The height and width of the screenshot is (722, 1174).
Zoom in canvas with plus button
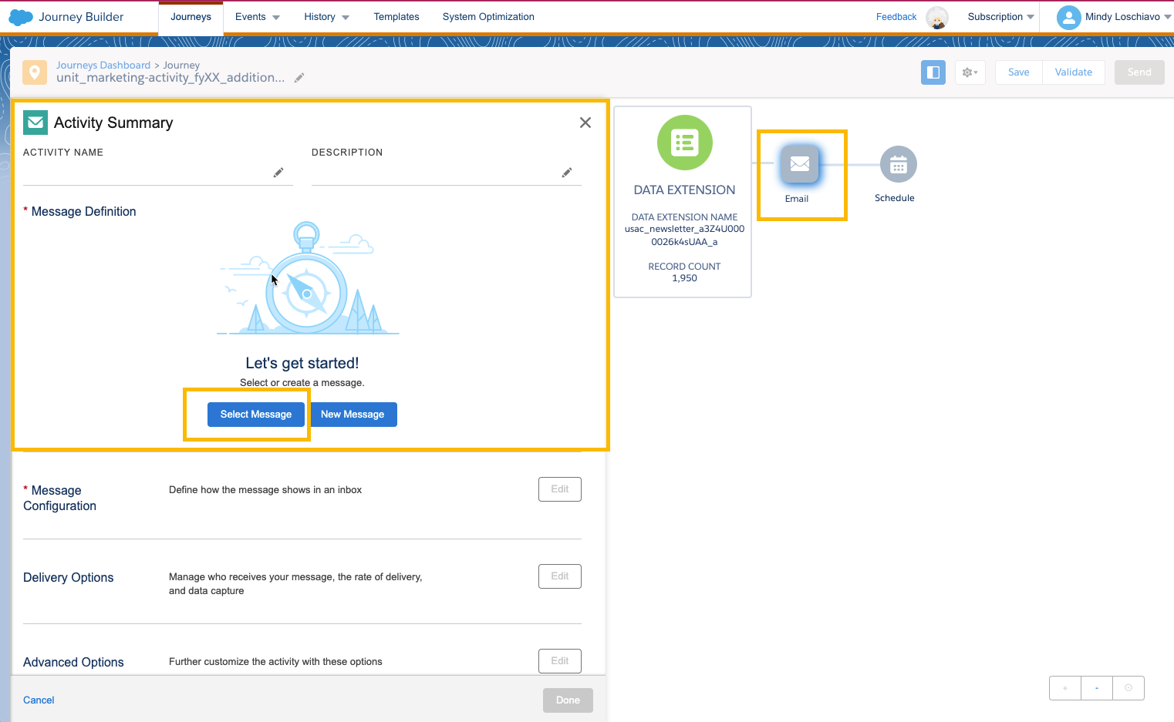pyautogui.click(x=1065, y=688)
